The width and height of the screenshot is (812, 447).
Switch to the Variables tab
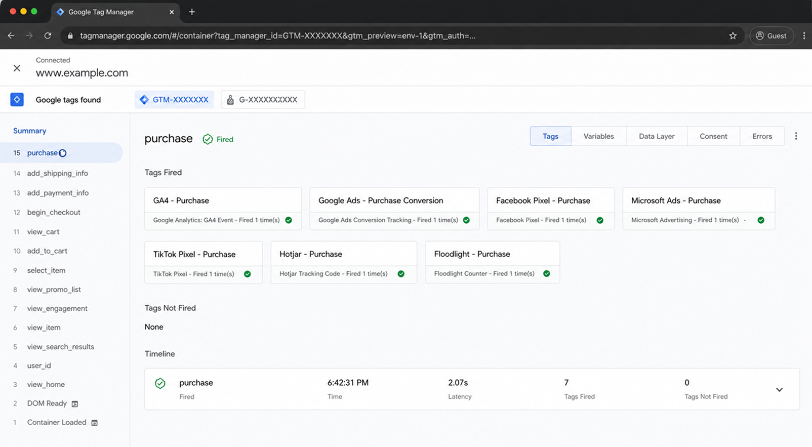(598, 136)
